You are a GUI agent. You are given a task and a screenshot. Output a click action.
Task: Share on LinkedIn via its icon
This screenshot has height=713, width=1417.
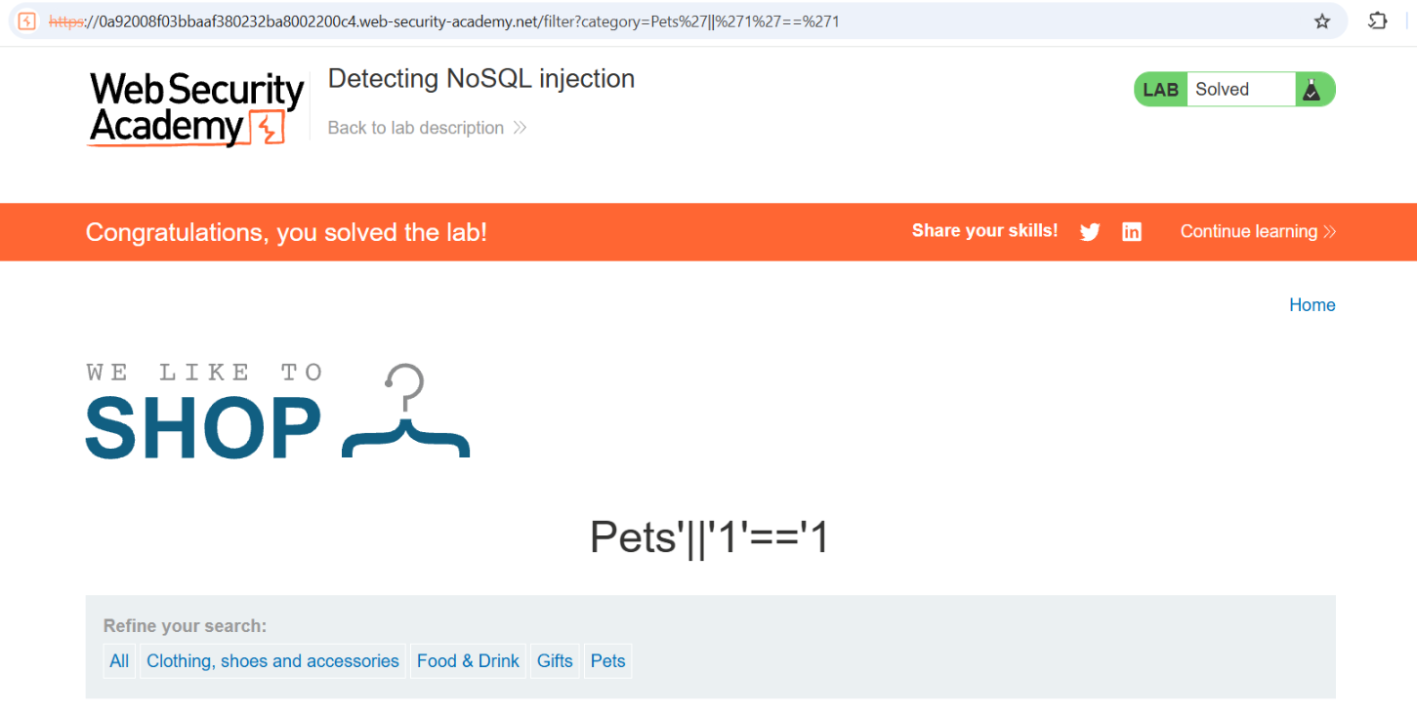tap(1131, 232)
